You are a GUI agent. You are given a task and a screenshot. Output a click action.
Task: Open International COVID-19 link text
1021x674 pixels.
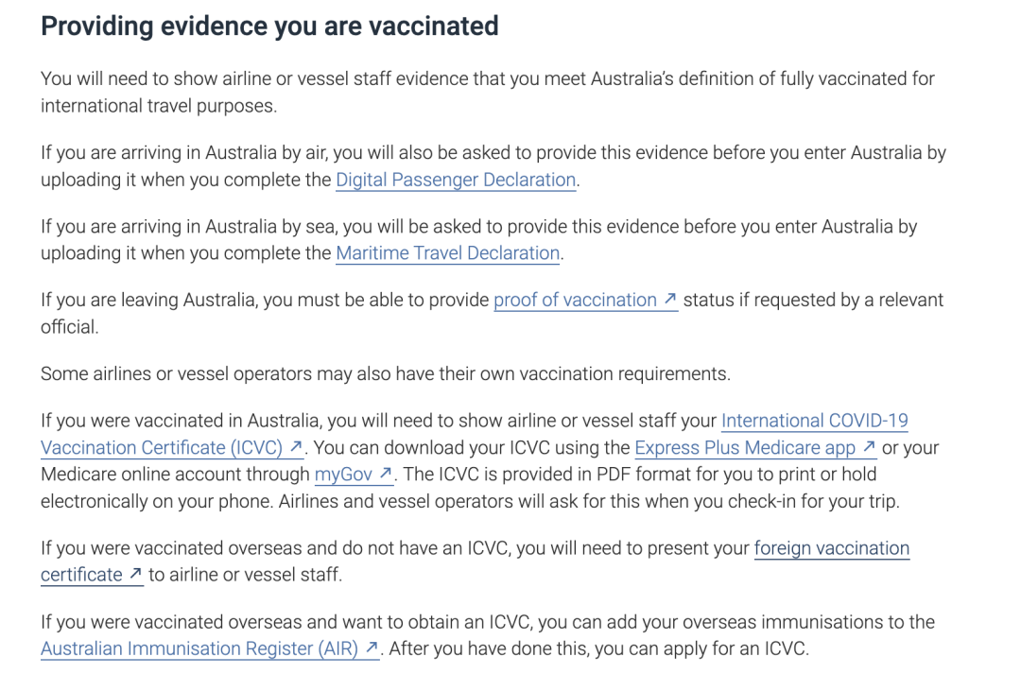point(815,422)
